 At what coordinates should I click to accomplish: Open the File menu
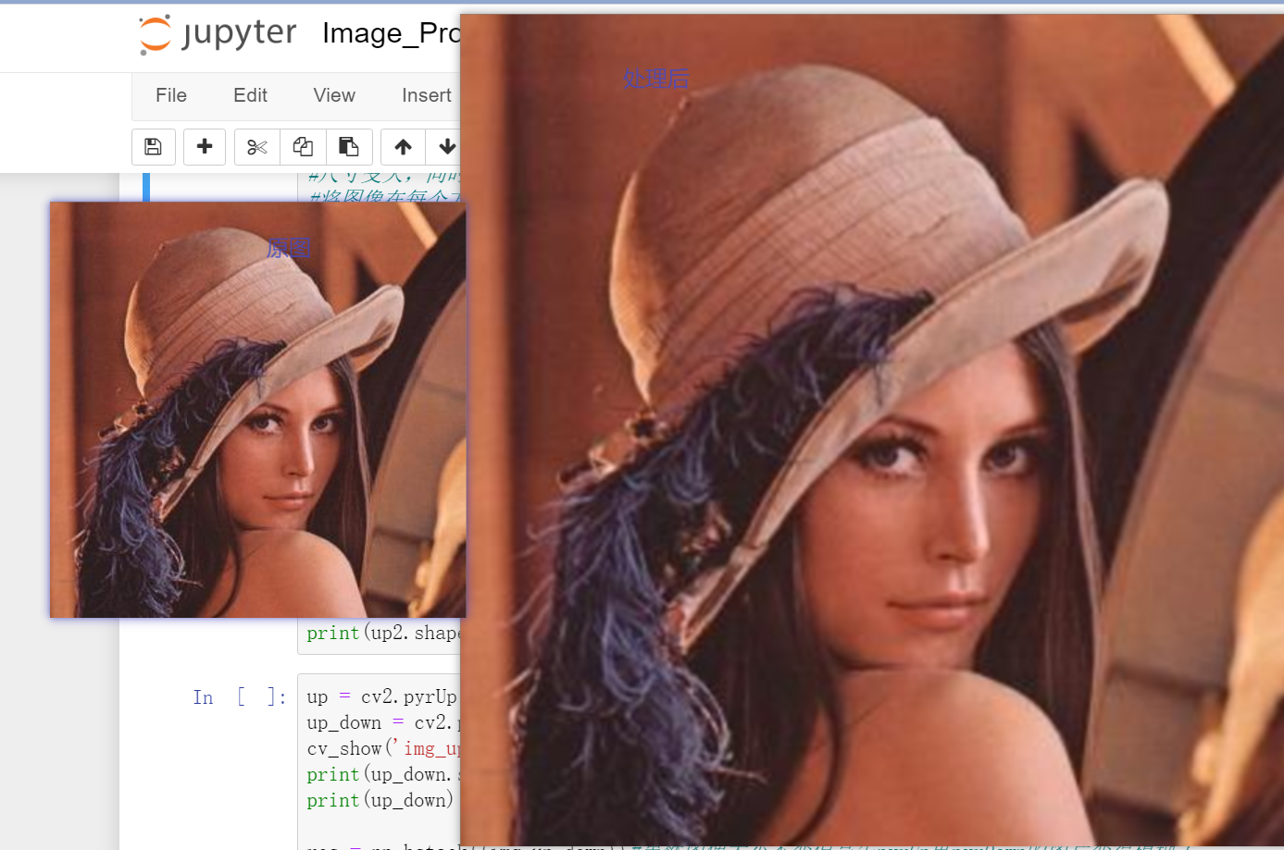click(x=171, y=95)
